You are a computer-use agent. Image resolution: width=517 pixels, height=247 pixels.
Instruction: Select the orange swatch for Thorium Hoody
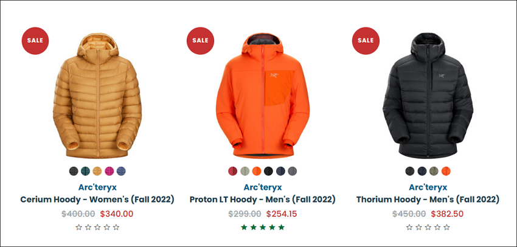(x=446, y=171)
